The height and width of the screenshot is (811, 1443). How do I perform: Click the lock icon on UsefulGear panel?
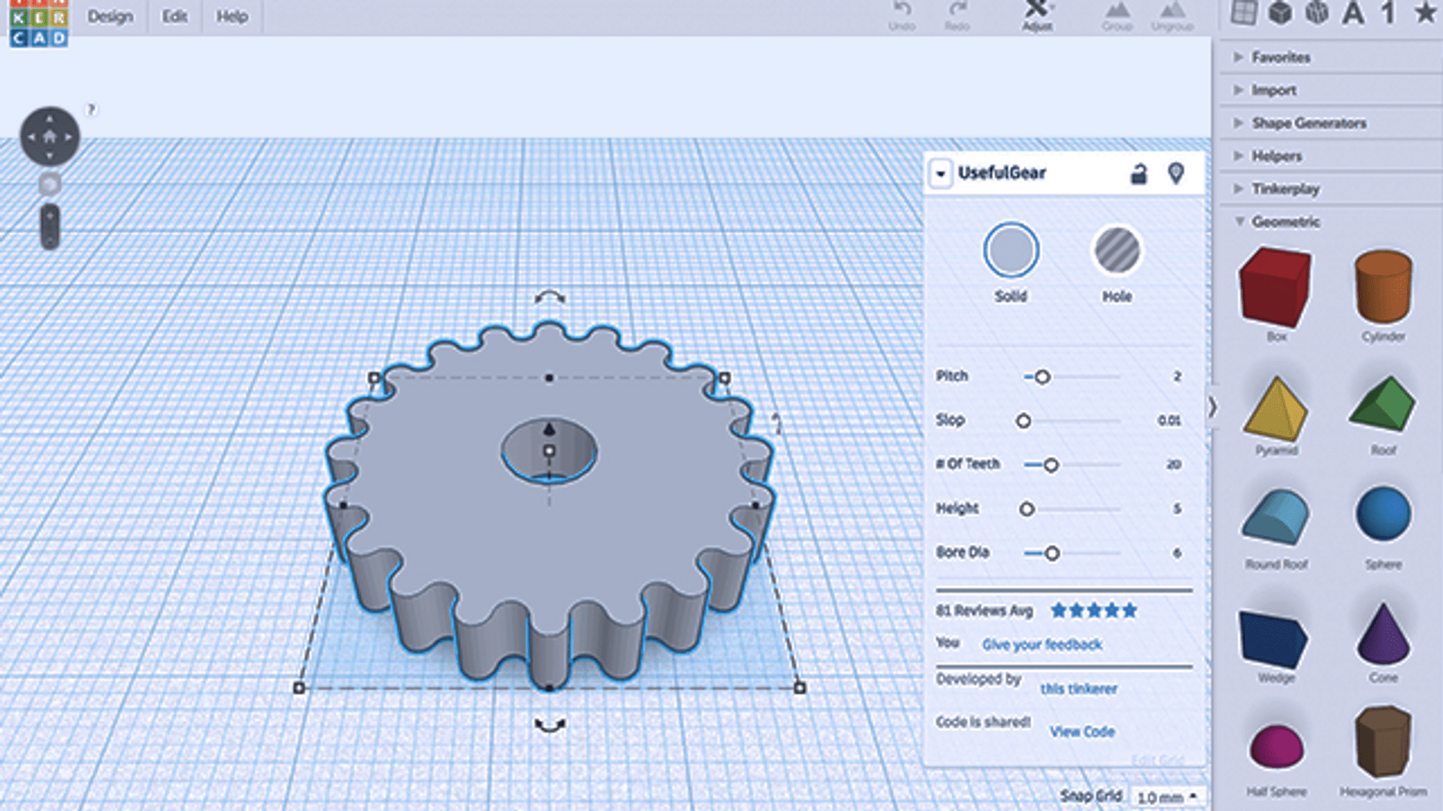click(x=1138, y=174)
